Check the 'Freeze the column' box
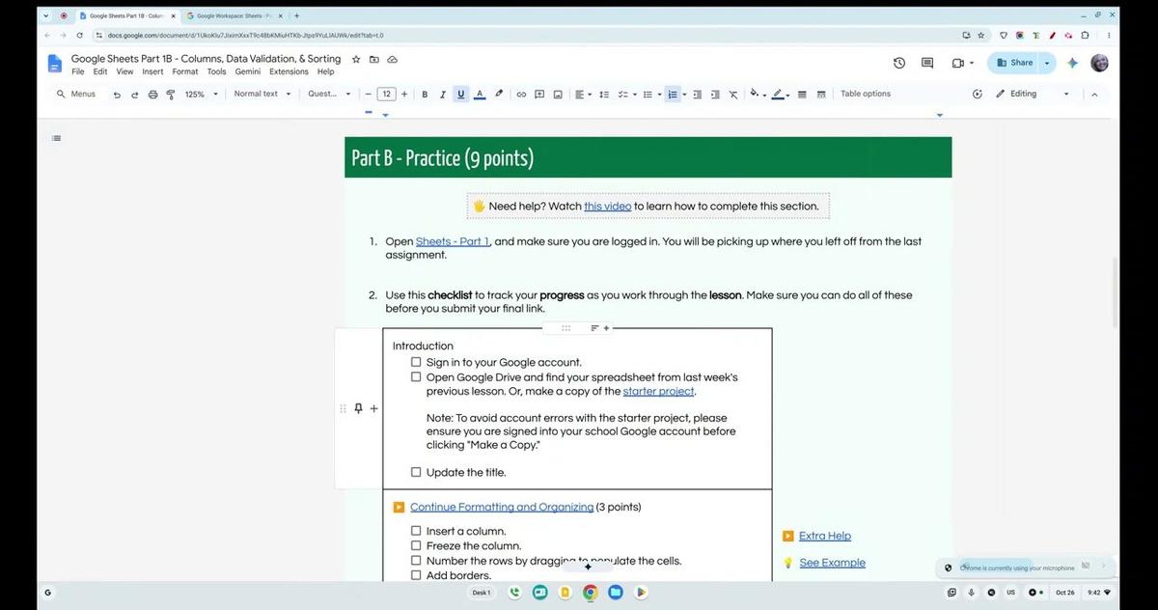1158x610 pixels. [x=416, y=546]
